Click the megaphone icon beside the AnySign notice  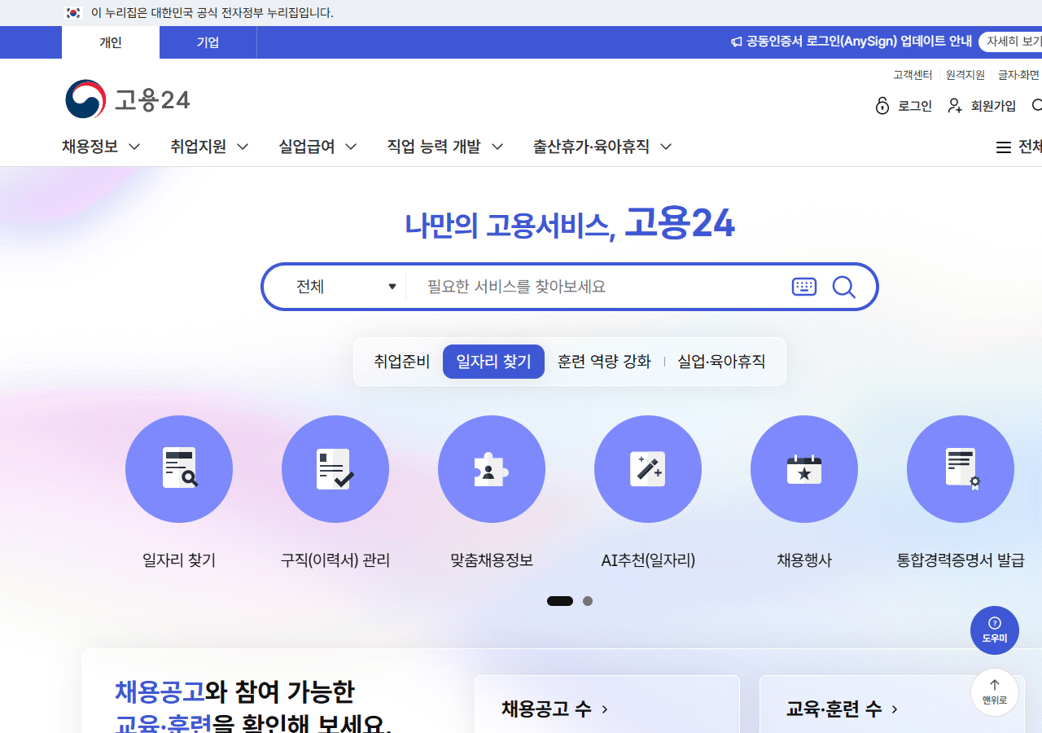click(737, 42)
